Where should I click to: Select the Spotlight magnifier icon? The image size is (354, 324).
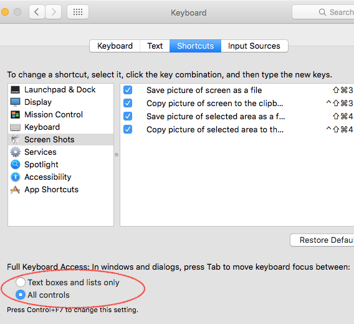[x=15, y=164]
